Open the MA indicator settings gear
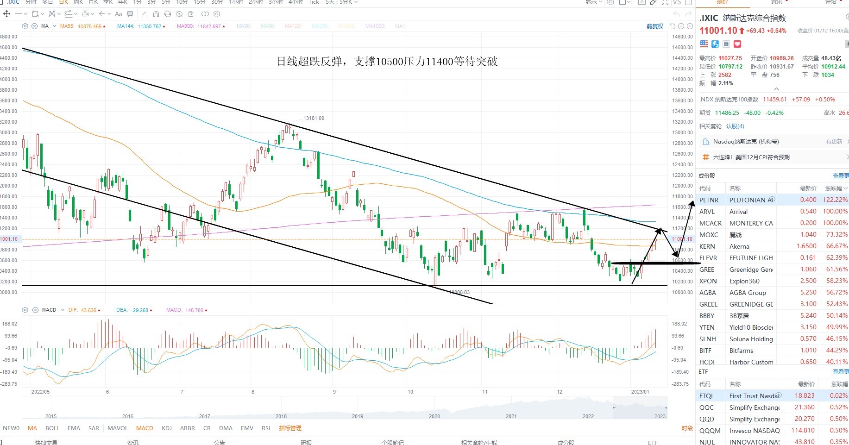The height and width of the screenshot is (445, 849). coord(25,26)
